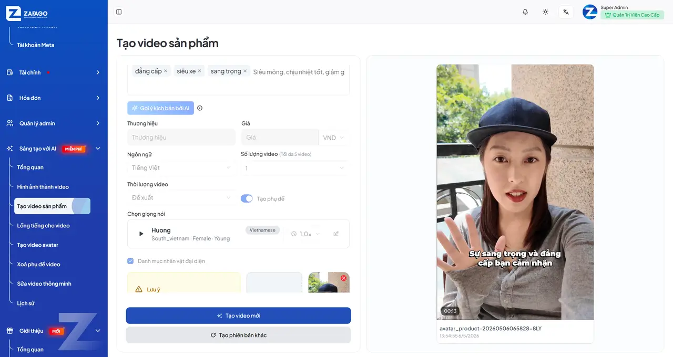Open the Ngôn ngữ Tiếng Việt dropdown
Screen dimensions: 673x357
181,167
